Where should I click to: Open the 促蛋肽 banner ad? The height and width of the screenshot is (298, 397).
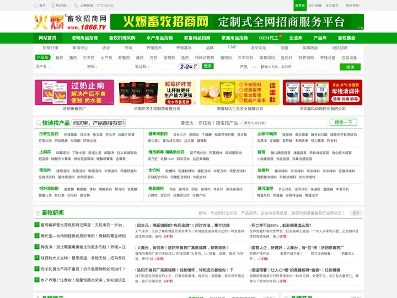[x=240, y=92]
